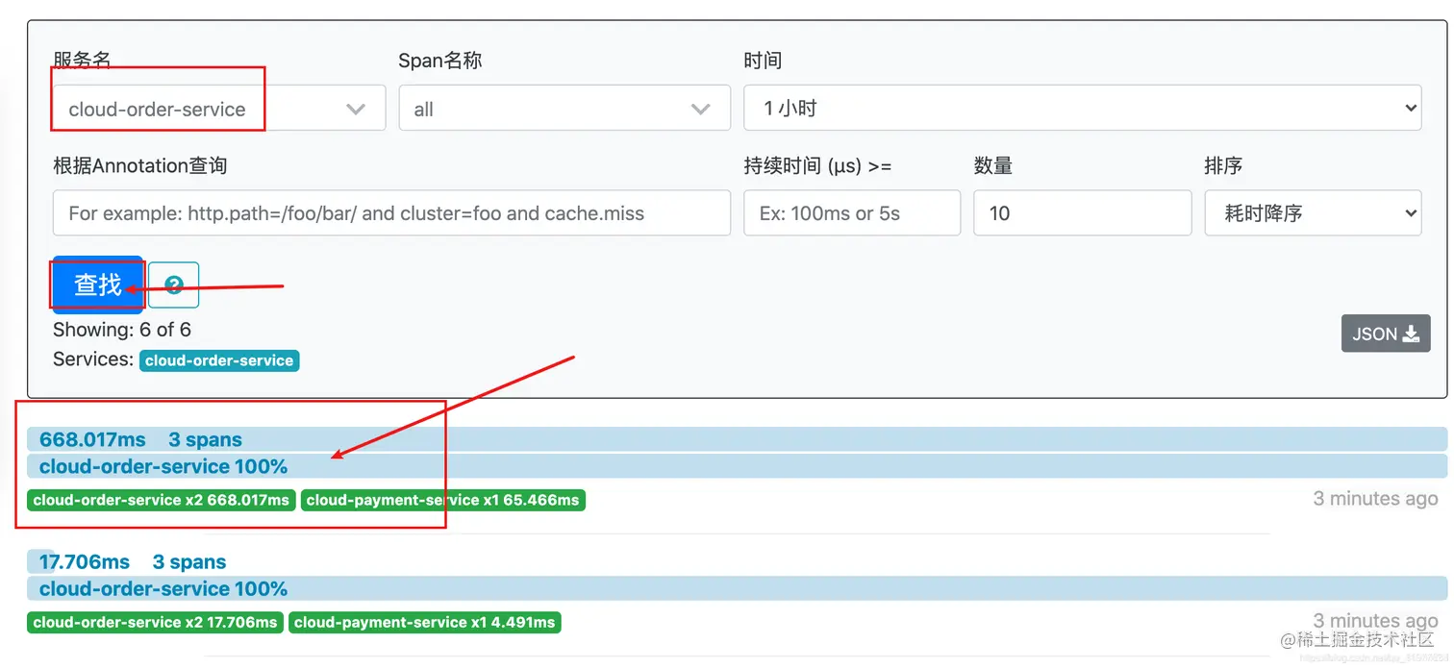The height and width of the screenshot is (669, 1454).
Task: Open the sort order dropdown 耗时降序
Action: [1313, 212]
